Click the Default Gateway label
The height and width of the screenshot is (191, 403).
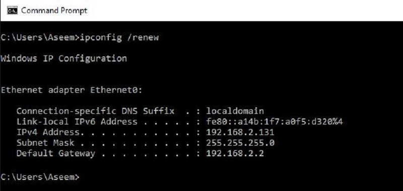(56, 154)
